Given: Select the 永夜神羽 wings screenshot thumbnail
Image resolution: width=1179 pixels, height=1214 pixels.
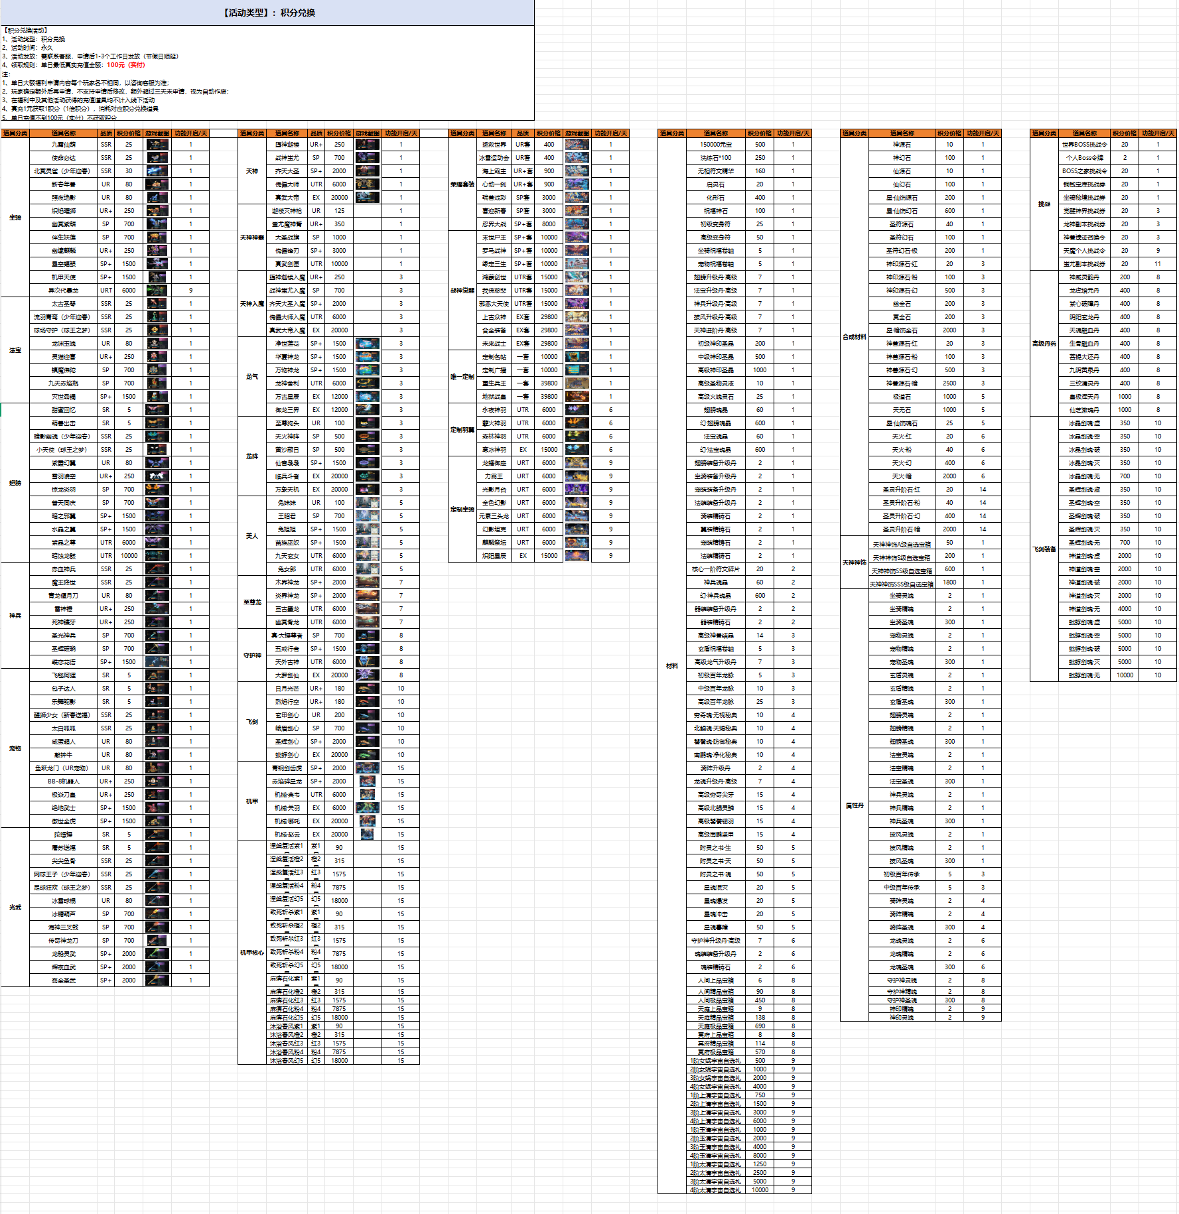Looking at the screenshot, I should click(577, 410).
